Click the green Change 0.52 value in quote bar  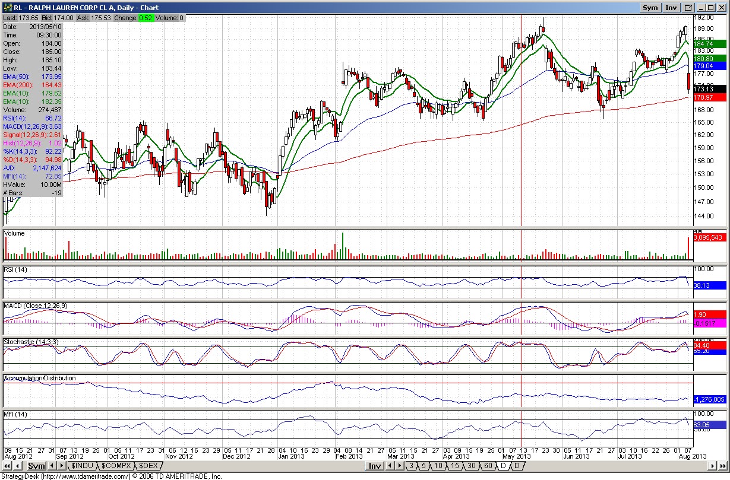(x=146, y=18)
